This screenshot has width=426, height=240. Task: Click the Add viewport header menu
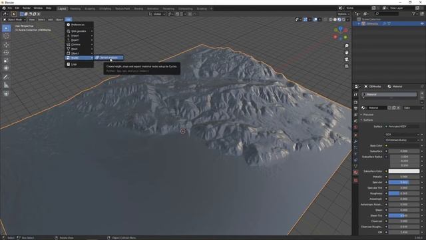51,19
